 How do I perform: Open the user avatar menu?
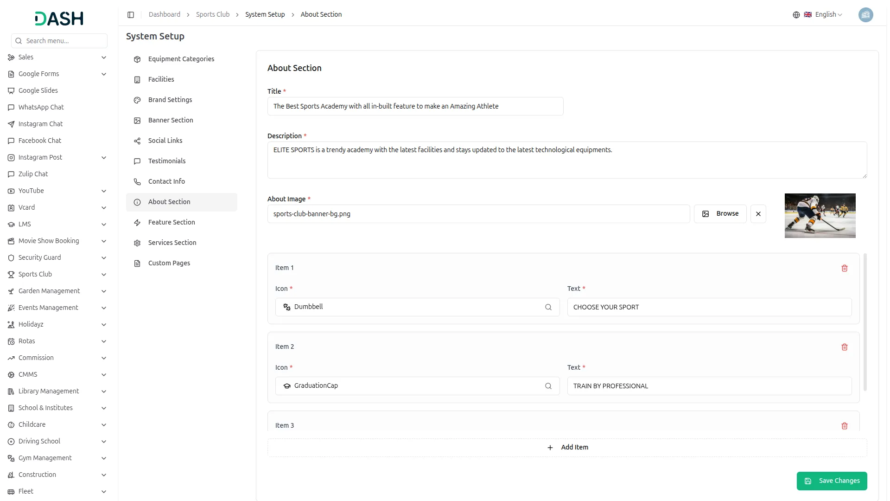tap(865, 15)
